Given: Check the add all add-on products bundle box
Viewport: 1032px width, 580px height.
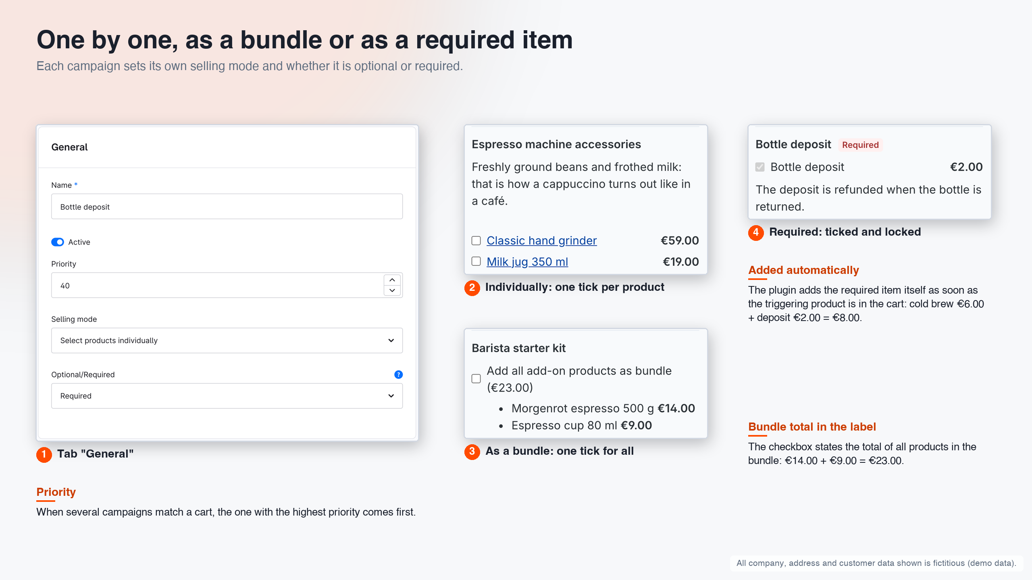Looking at the screenshot, I should click(476, 379).
